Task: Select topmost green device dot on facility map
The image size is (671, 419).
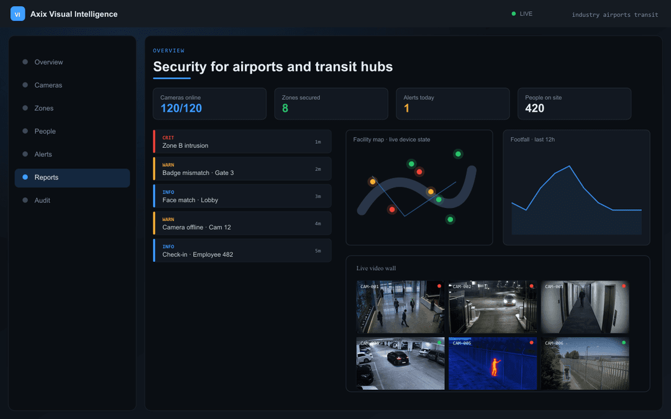Action: pos(458,154)
